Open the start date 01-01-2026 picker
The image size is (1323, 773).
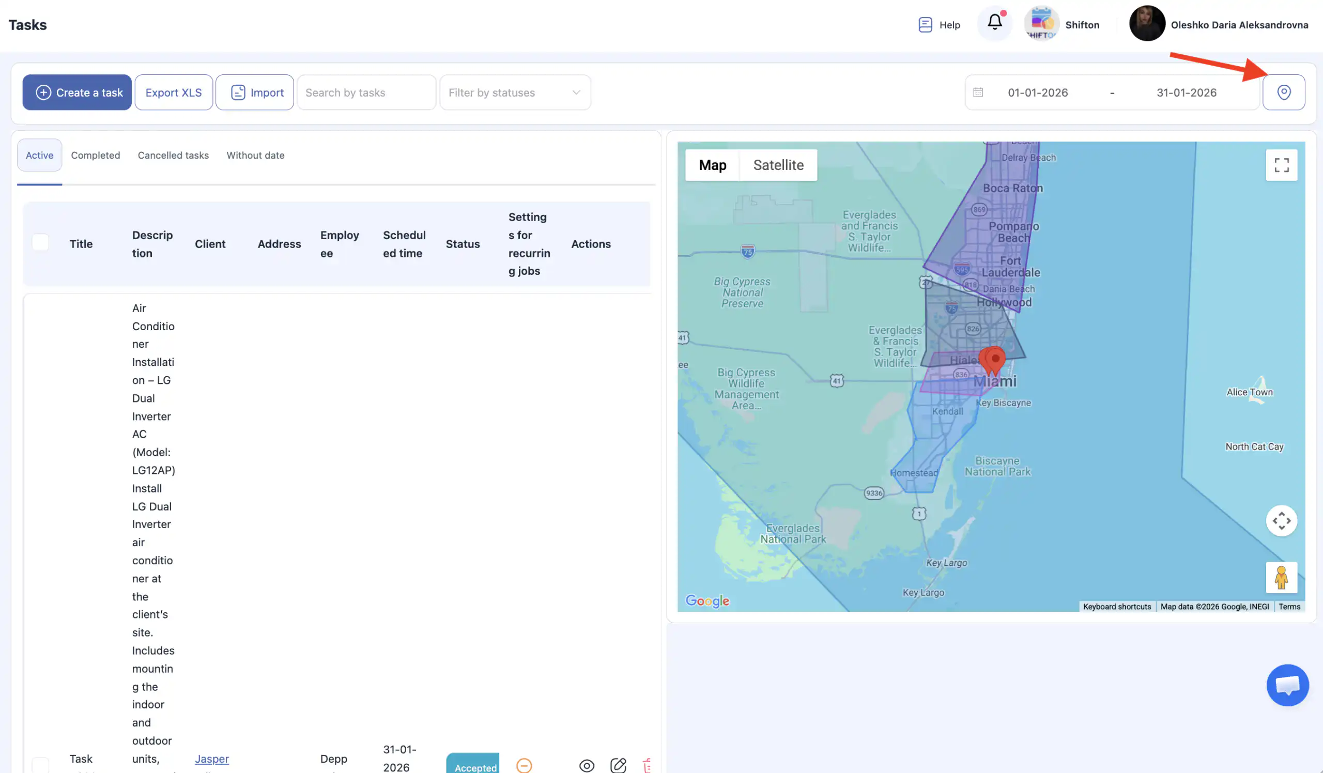pos(1037,92)
